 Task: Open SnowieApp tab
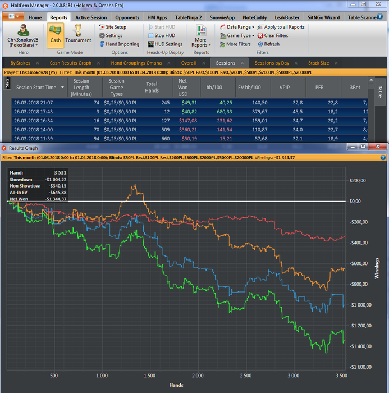(222, 17)
